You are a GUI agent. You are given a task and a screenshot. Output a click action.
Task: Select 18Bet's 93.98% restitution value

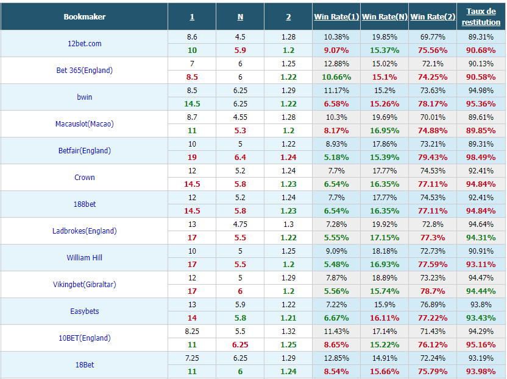(481, 372)
